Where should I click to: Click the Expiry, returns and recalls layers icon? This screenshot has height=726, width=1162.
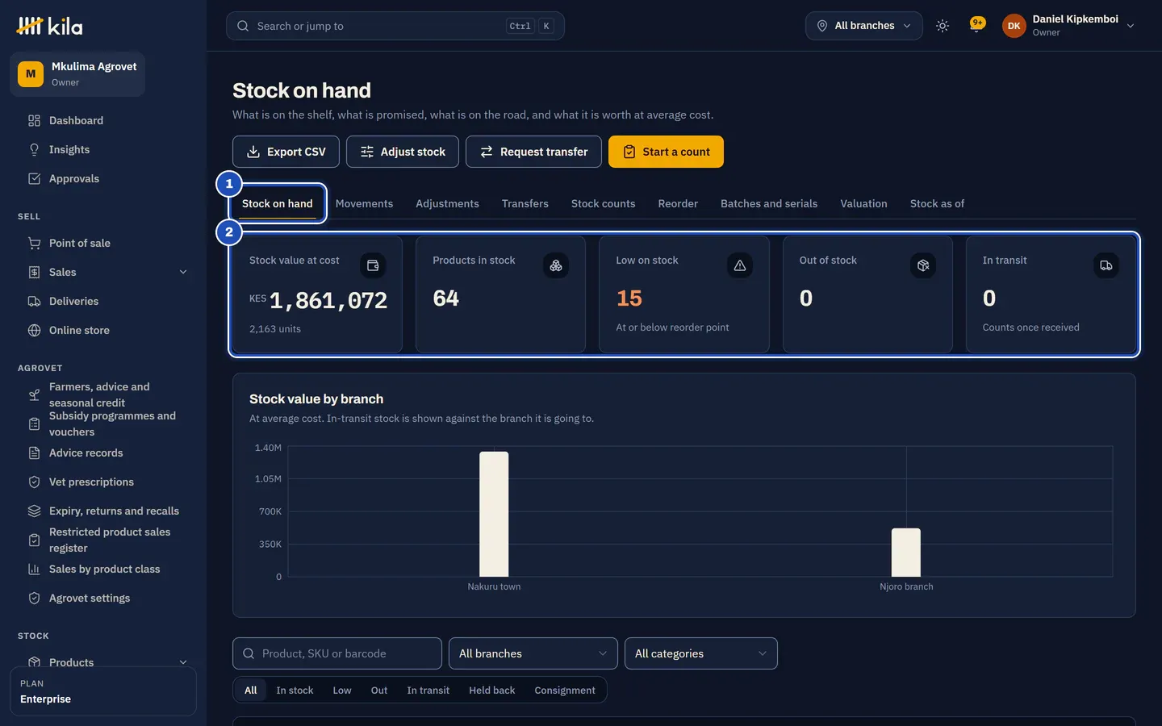[x=34, y=511]
